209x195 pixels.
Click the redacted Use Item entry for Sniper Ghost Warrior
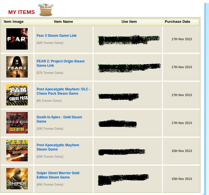click(x=123, y=179)
